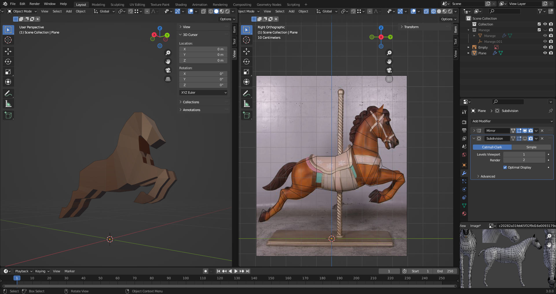Remove the Mirror modifier

click(542, 131)
